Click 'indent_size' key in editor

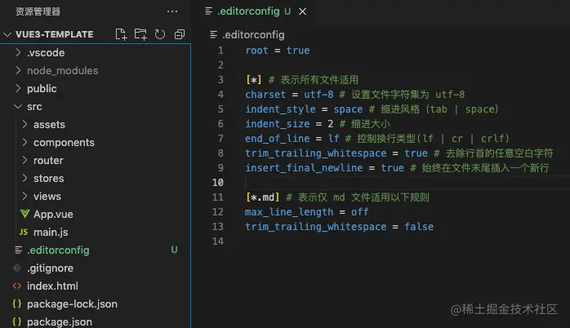tap(278, 124)
